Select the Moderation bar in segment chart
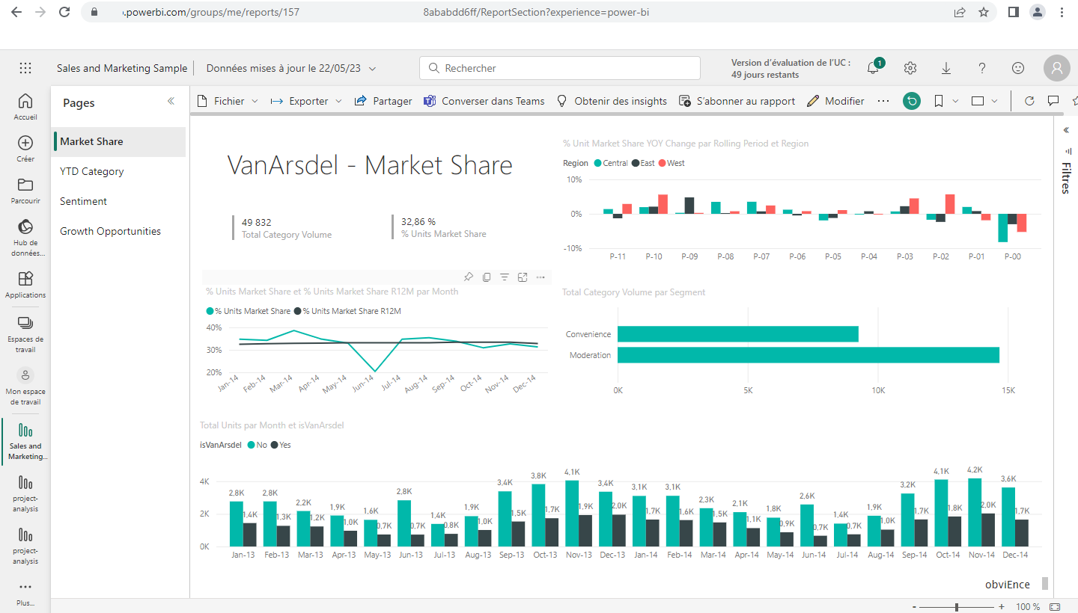 pyautogui.click(x=808, y=355)
